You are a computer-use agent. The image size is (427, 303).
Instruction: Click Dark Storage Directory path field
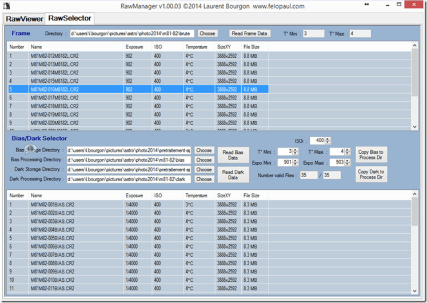click(x=129, y=170)
